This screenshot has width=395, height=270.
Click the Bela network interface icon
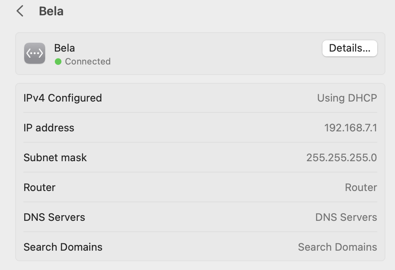coord(35,54)
